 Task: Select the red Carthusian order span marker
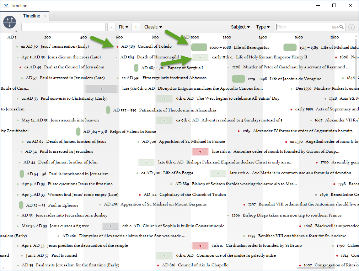[x=200, y=246]
